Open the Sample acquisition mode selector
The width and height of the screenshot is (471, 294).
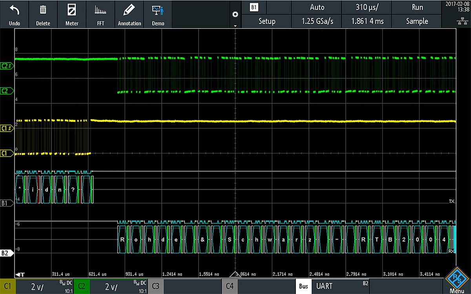pos(417,22)
